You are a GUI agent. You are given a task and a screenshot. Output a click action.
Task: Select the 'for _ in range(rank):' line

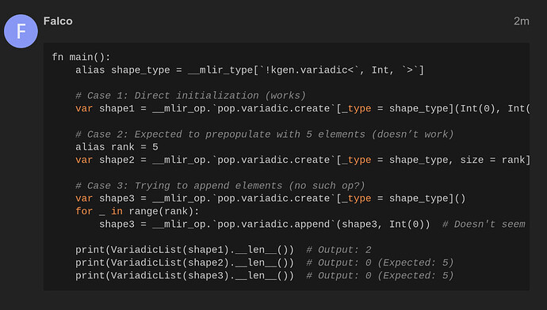[137, 211]
